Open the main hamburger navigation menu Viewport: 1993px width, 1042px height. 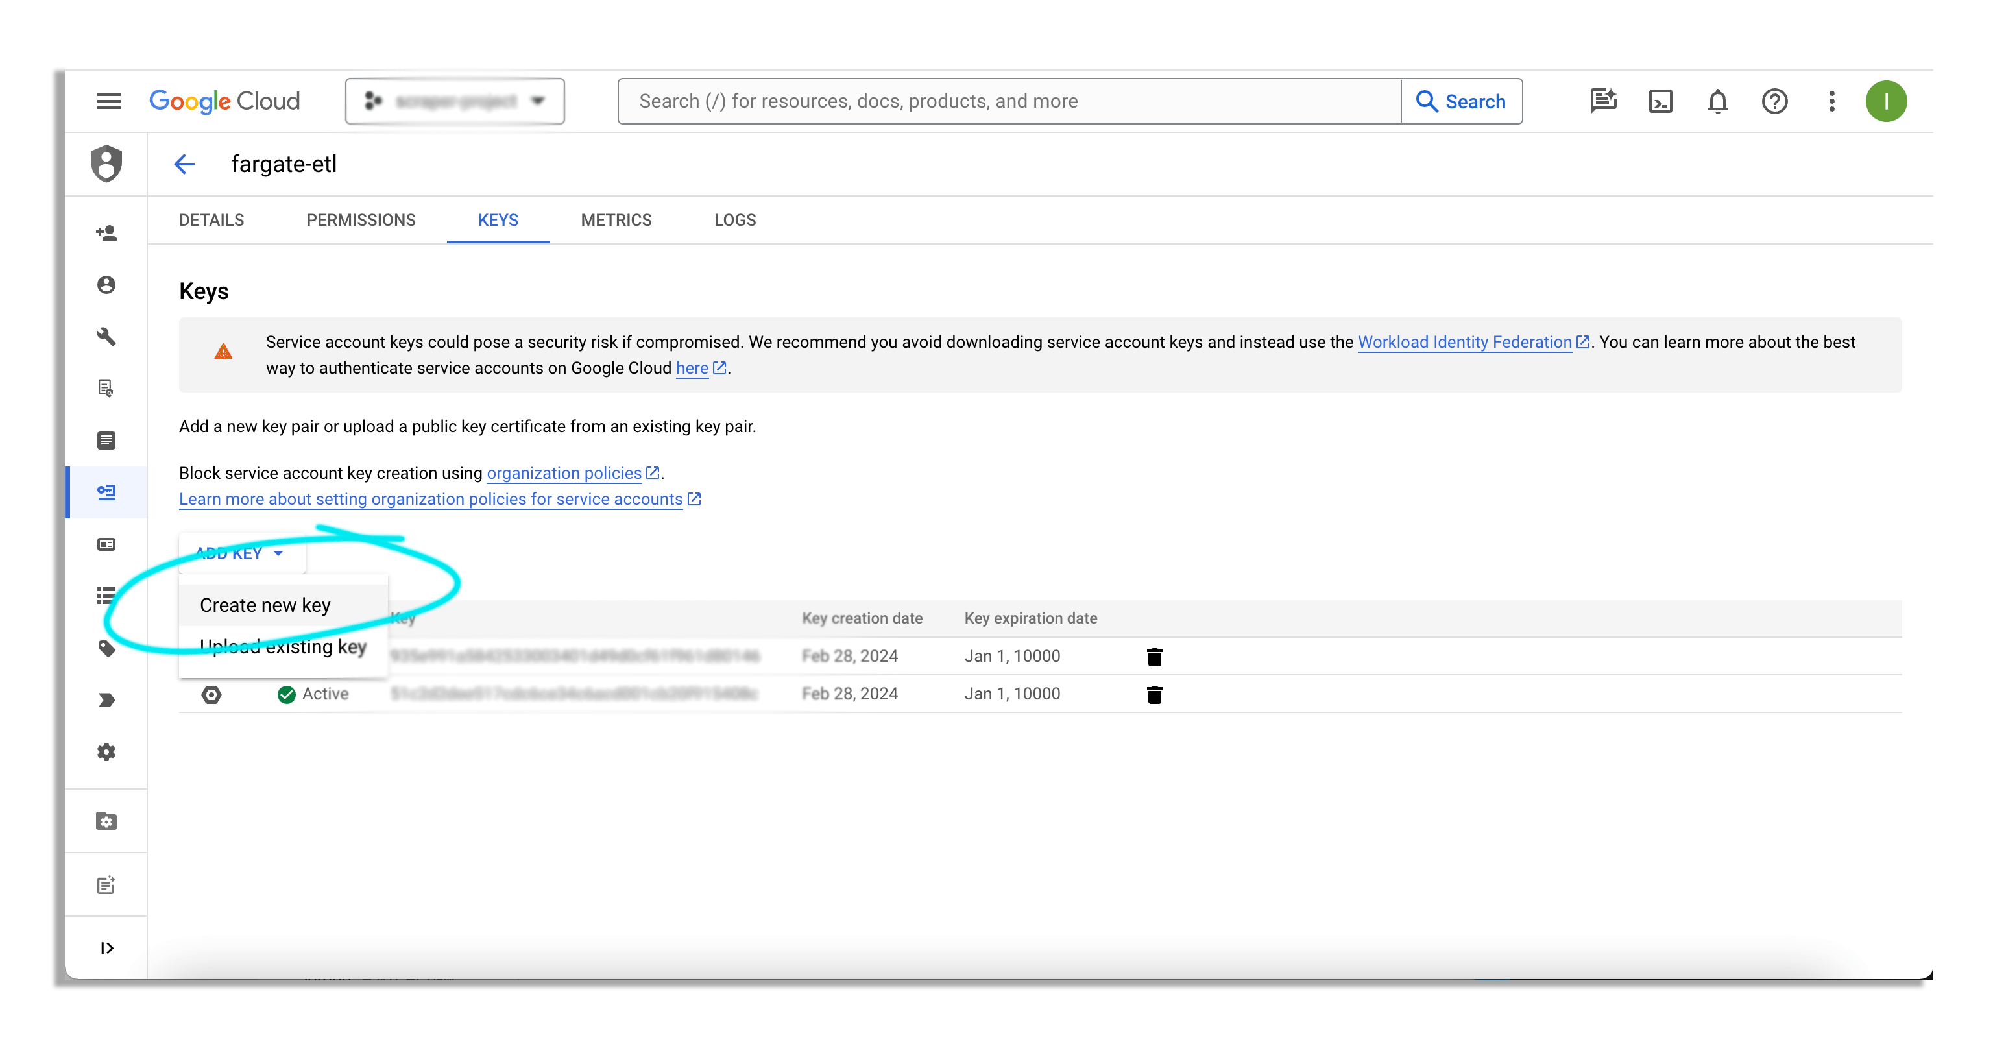tap(109, 101)
